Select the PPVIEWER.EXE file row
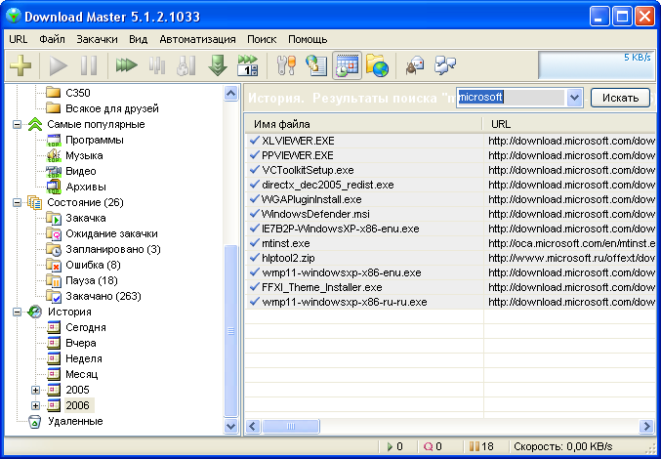Image resolution: width=661 pixels, height=459 pixels. click(451, 155)
